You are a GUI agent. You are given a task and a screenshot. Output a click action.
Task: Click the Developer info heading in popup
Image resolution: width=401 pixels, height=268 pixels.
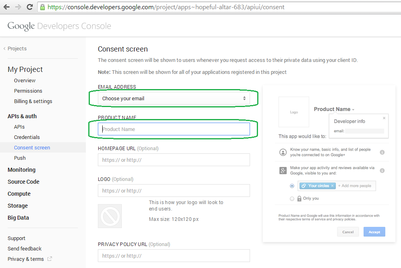pyautogui.click(x=349, y=121)
